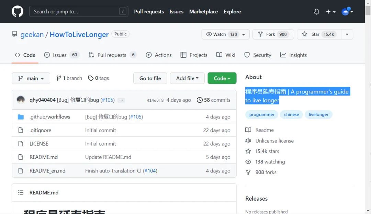
Task: Open the qhy040404 author link
Action: coord(42,100)
